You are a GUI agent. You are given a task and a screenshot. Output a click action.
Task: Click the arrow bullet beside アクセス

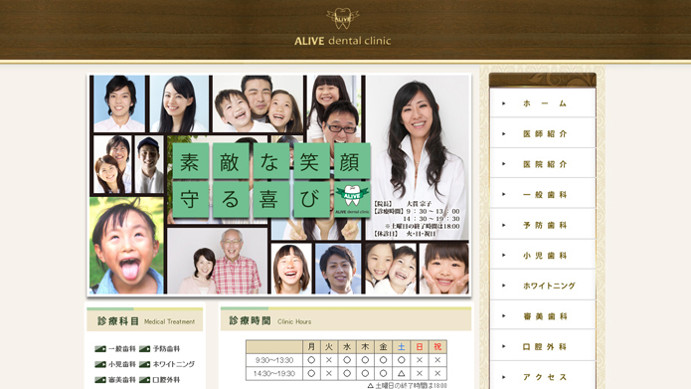tap(504, 377)
